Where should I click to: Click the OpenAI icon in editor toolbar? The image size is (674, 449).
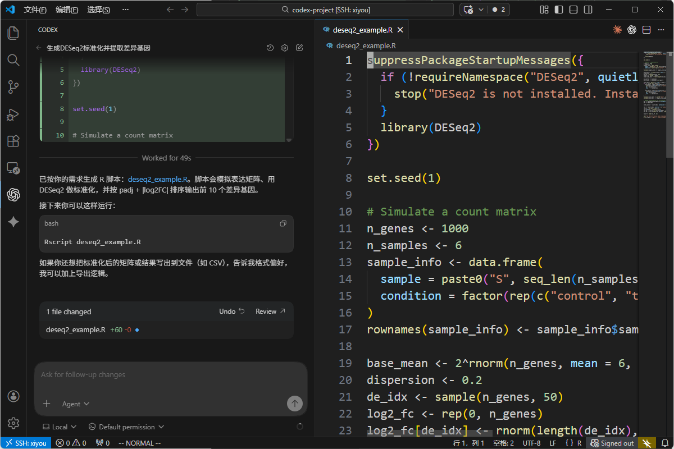pos(632,30)
